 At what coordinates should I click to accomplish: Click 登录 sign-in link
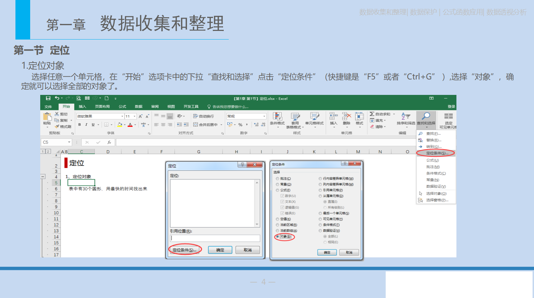point(451,107)
